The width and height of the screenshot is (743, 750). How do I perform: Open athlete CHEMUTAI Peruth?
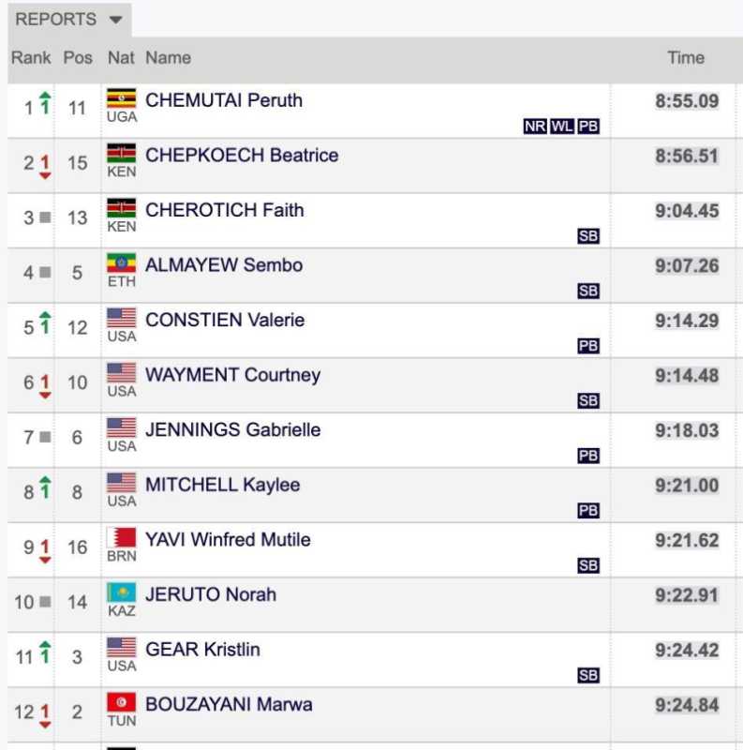pos(224,100)
